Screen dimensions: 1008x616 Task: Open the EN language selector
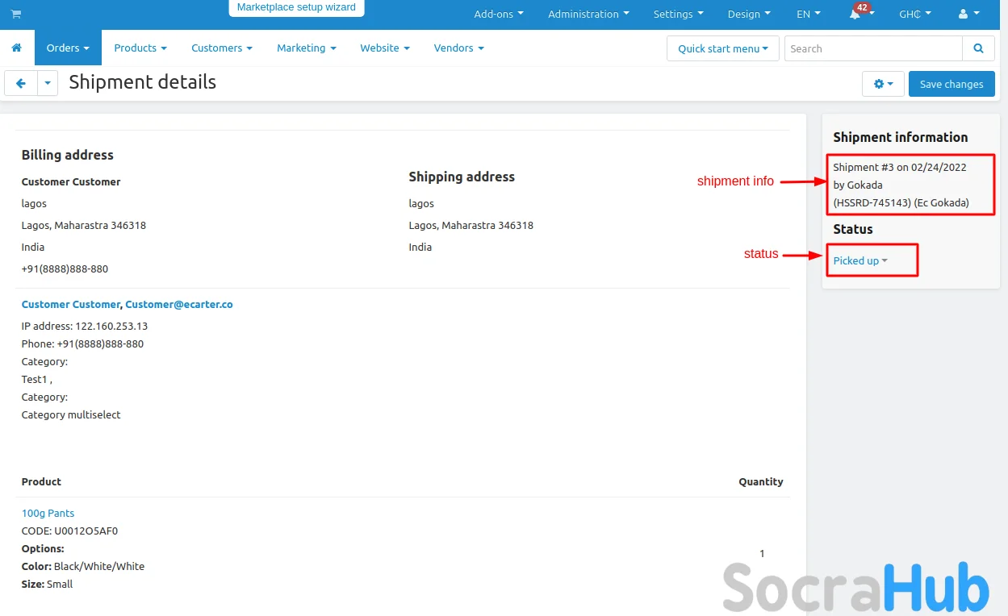point(808,15)
